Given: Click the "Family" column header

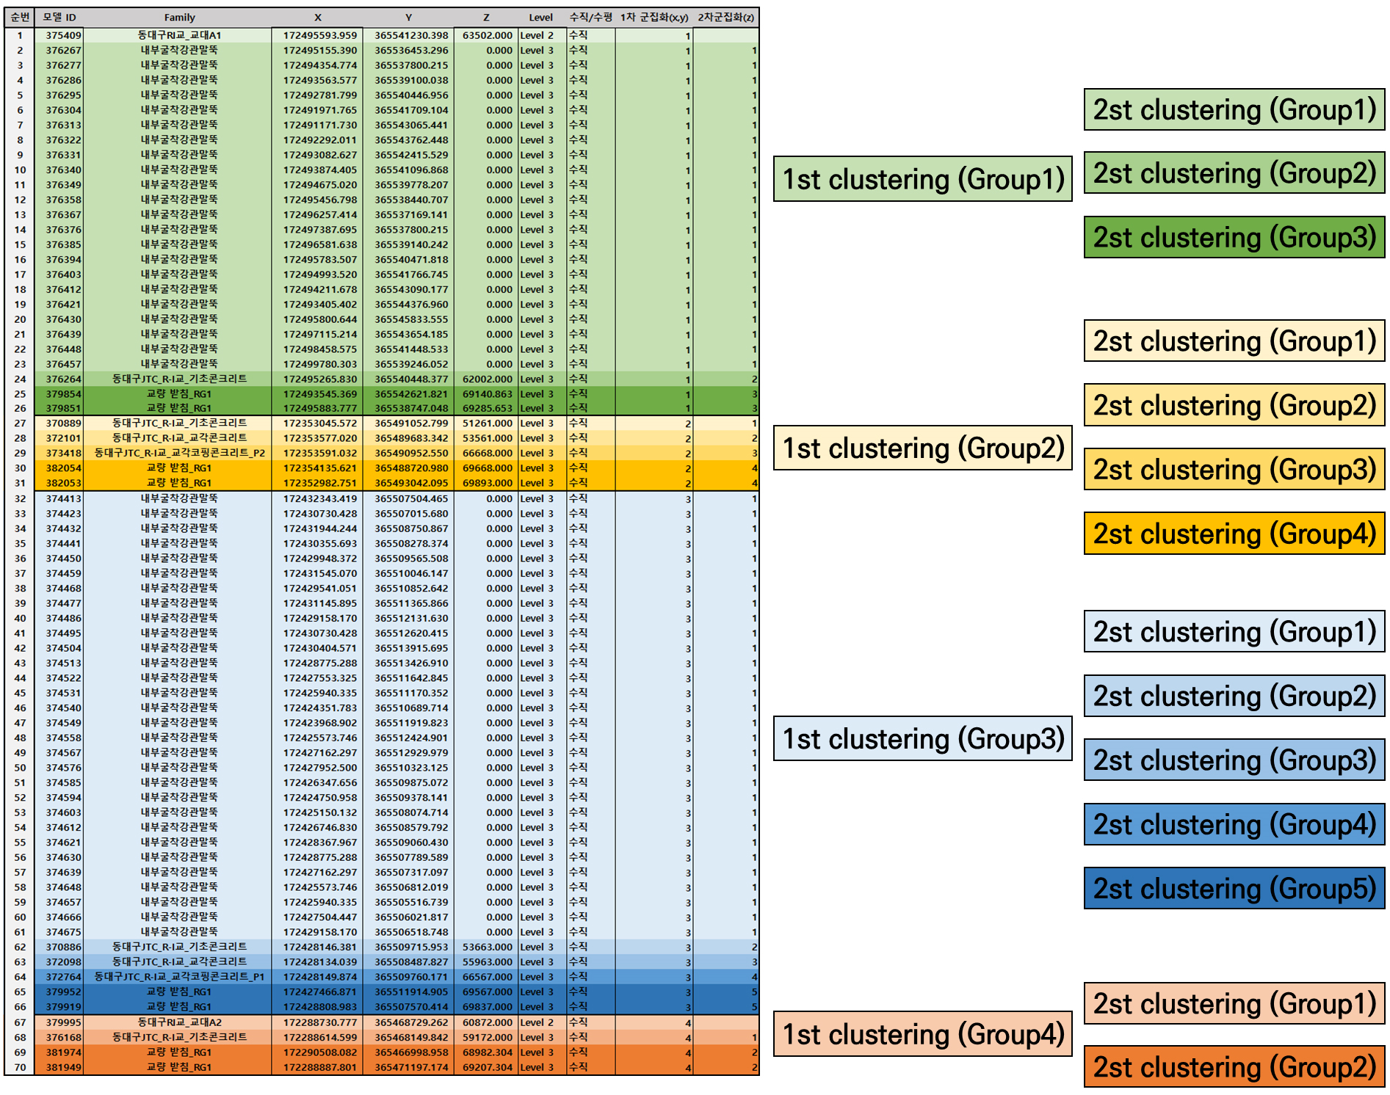Looking at the screenshot, I should point(179,18).
